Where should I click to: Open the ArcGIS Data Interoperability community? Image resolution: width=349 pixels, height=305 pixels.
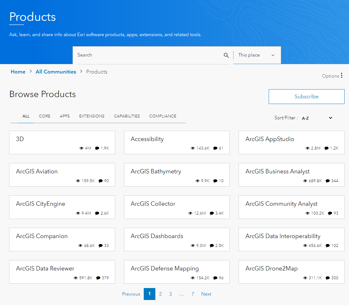pos(283,236)
